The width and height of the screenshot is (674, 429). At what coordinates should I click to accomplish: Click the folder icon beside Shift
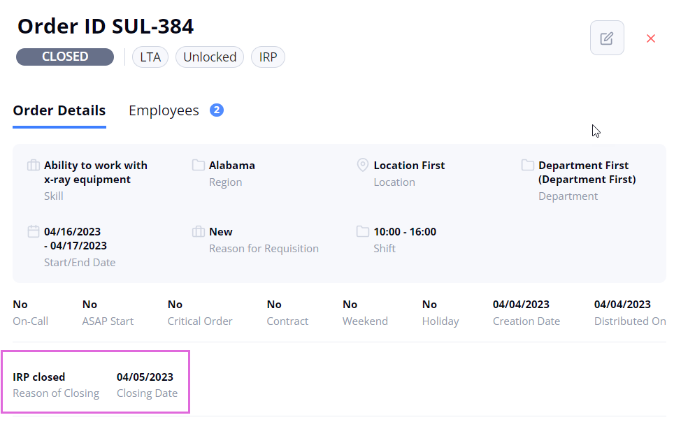[363, 231]
